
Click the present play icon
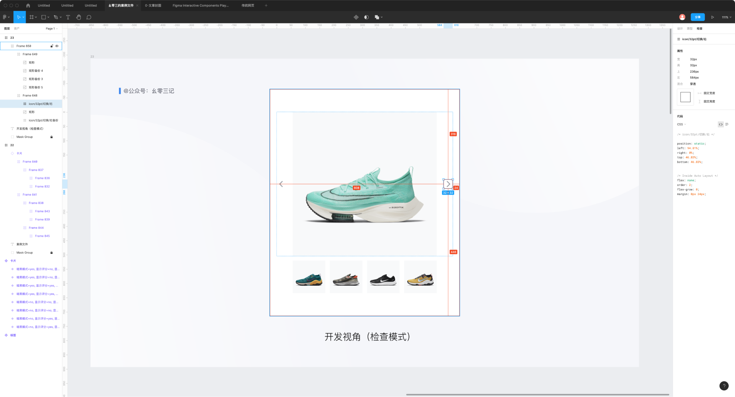point(712,17)
